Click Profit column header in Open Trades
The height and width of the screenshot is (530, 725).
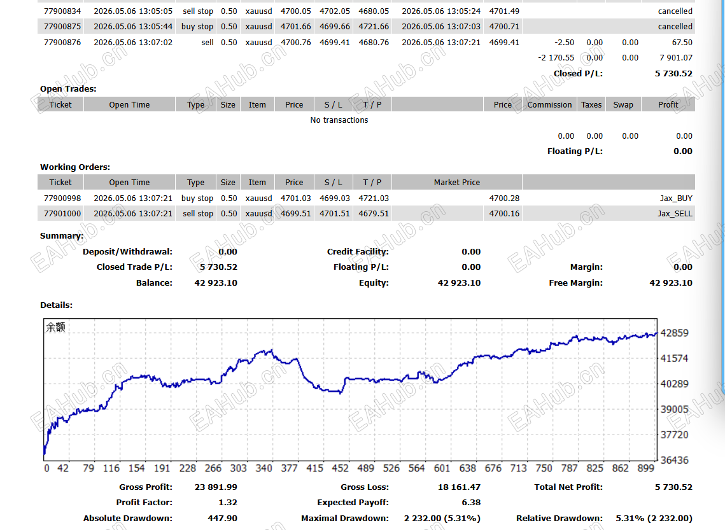[x=668, y=105]
